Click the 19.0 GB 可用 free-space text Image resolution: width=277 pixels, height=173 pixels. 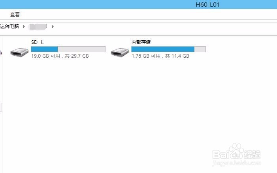coord(45,56)
